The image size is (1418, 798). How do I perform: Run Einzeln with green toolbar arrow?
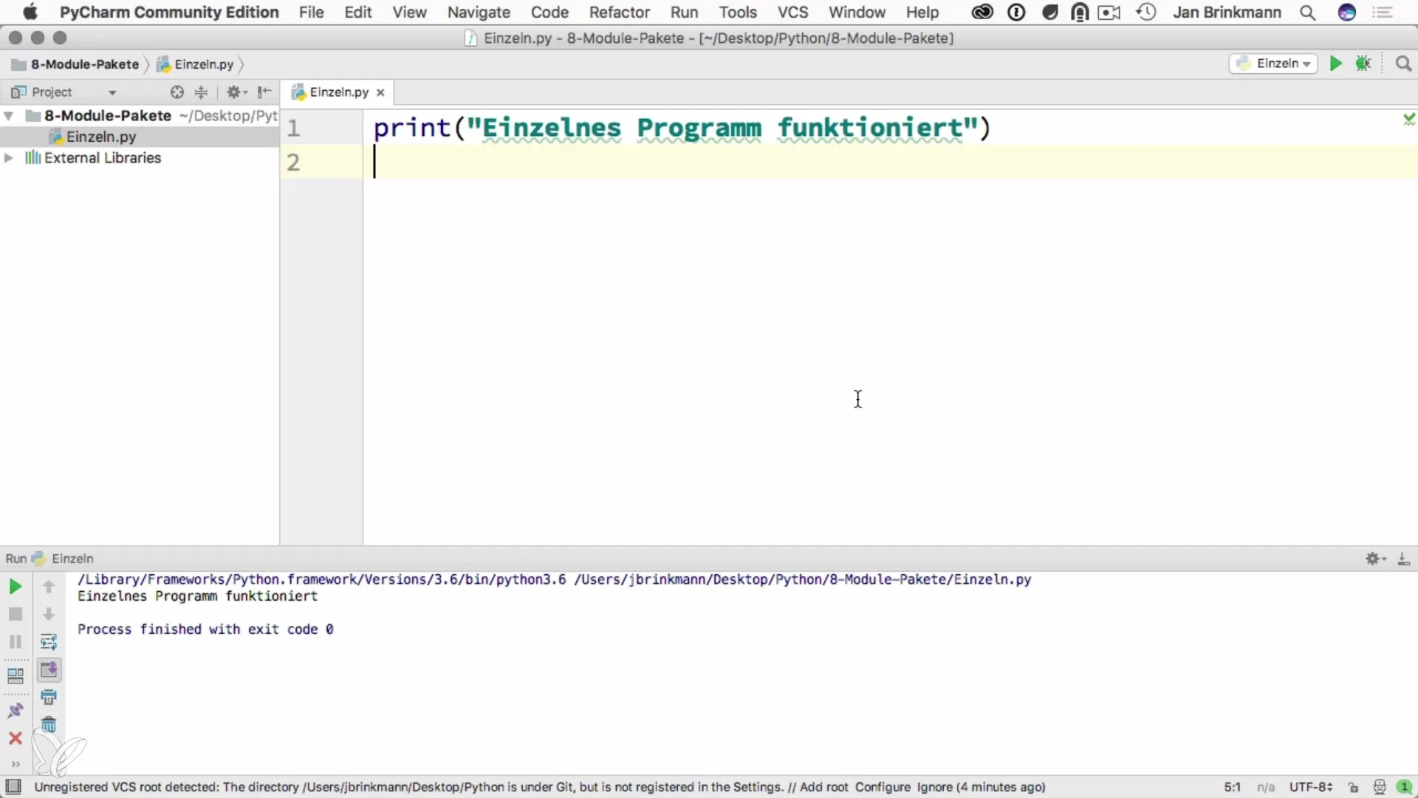1335,64
